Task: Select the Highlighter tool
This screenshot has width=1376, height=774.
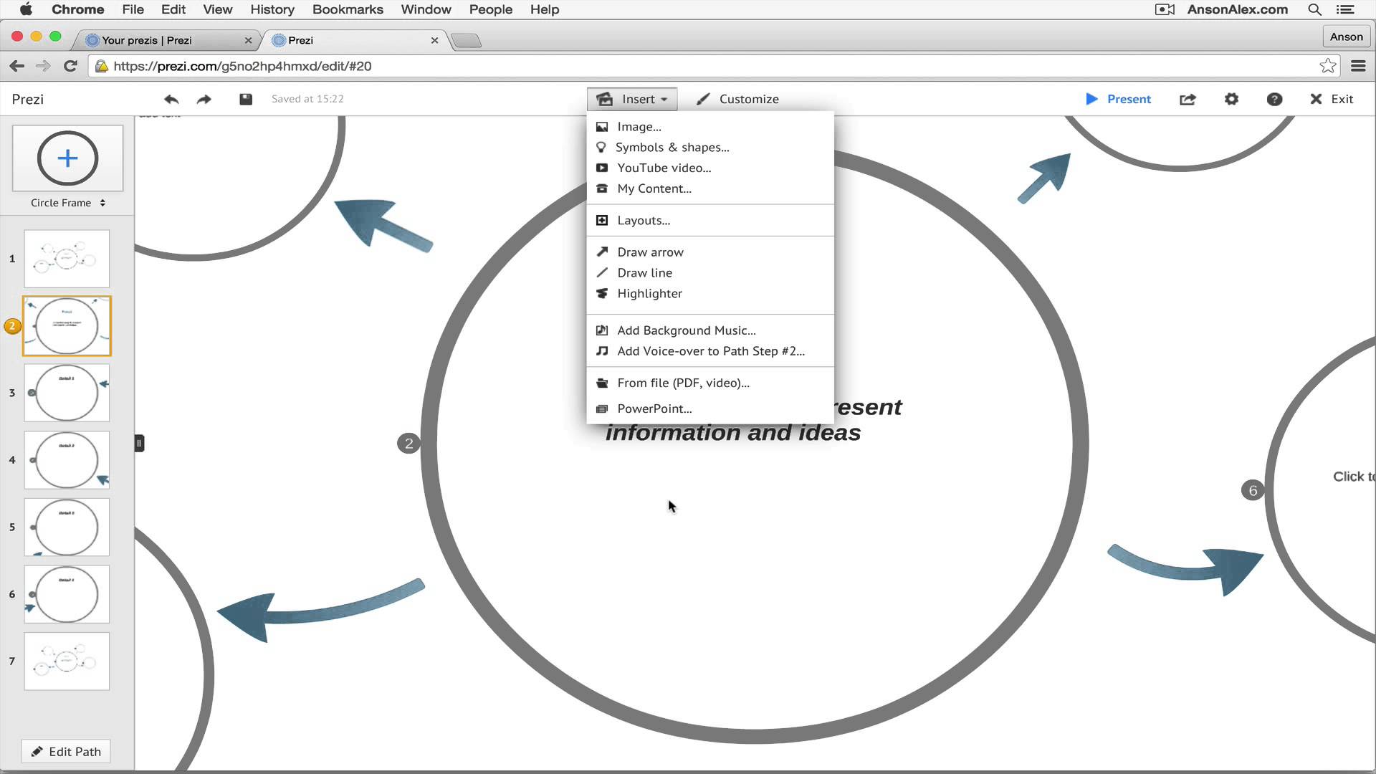Action: click(650, 293)
